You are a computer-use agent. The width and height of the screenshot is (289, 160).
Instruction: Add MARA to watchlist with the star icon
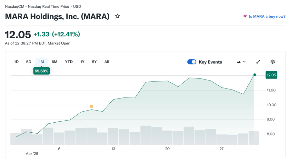click(x=117, y=16)
